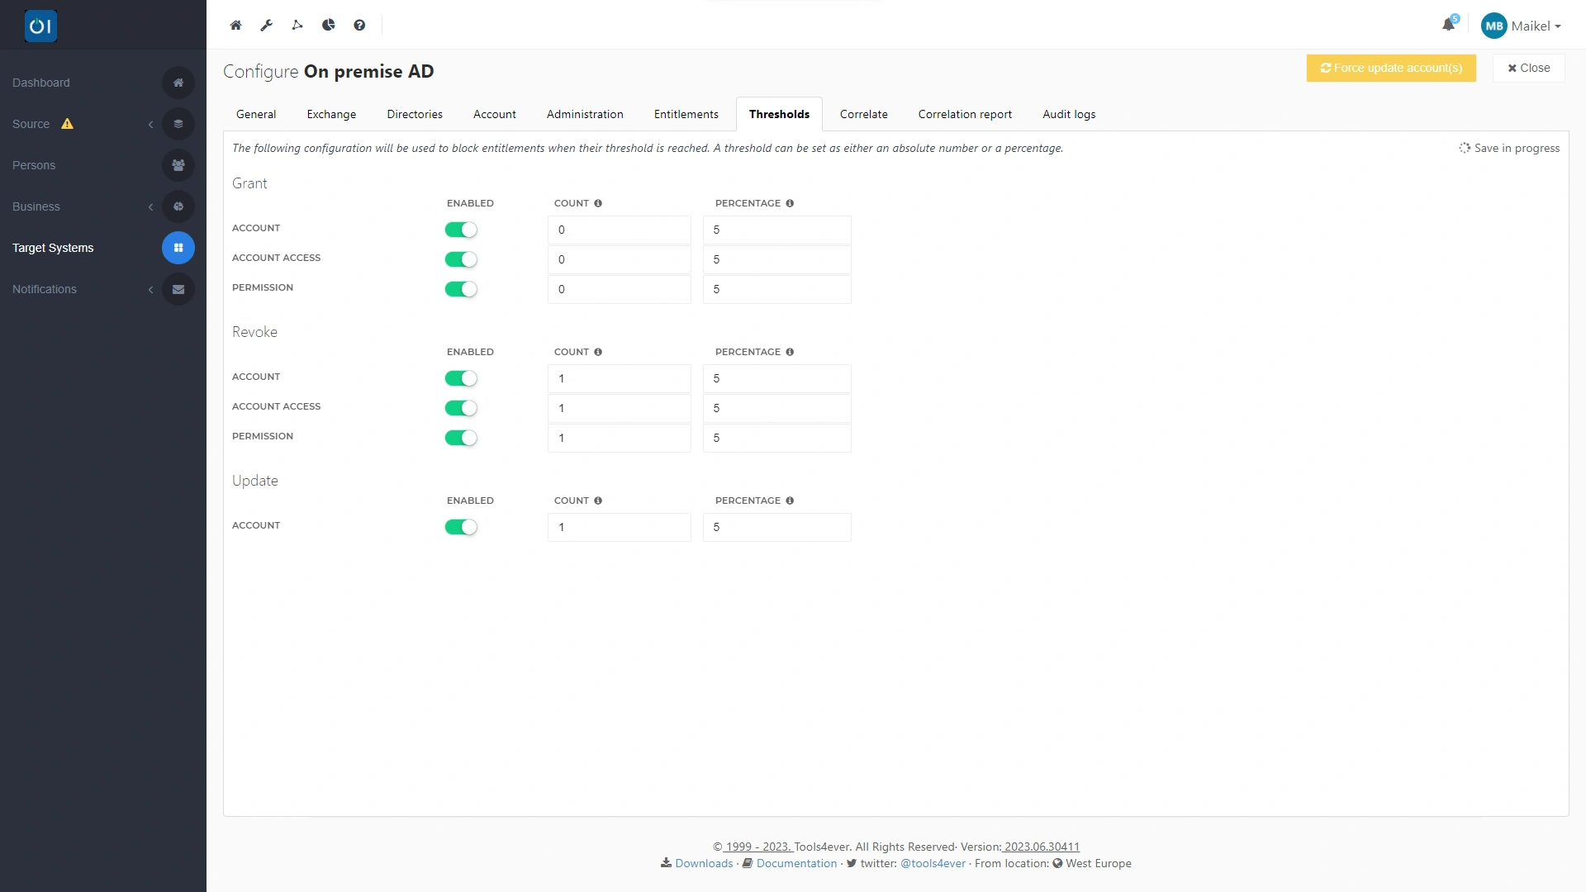Click the Update PERCENTAGE info icon

tap(790, 501)
